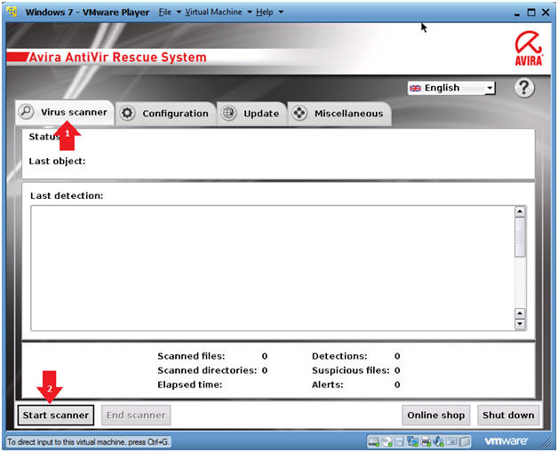
Task: Click the 'Last detection:' label
Action: coord(67,195)
